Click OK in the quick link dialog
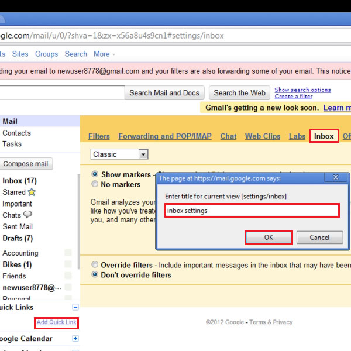Image resolution: width=351 pixels, height=351 pixels. click(x=269, y=238)
